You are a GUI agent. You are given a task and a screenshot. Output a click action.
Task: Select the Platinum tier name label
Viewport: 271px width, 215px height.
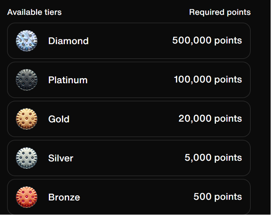pos(68,80)
